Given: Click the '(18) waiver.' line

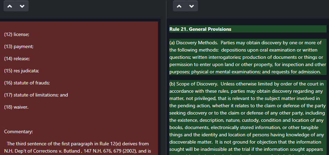Looking at the screenshot, I should tap(16, 107).
